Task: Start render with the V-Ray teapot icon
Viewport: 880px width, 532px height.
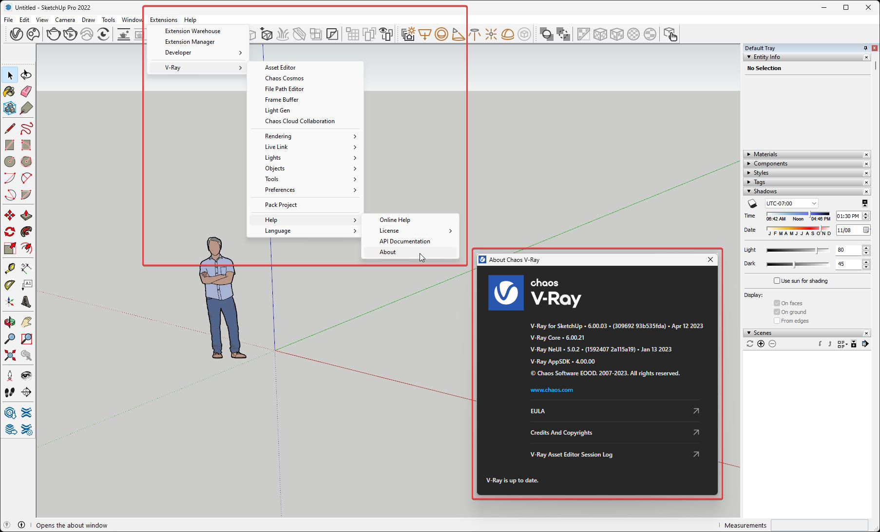Action: point(54,34)
